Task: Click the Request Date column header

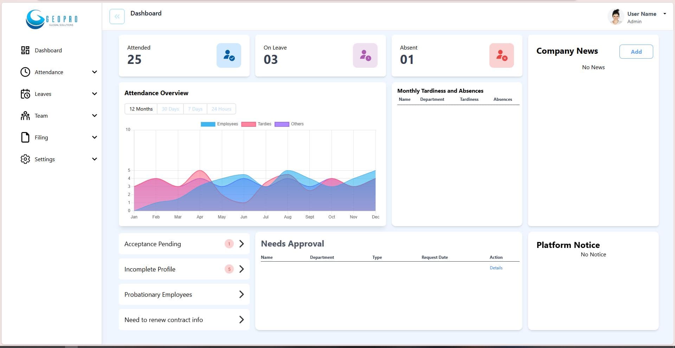Action: click(x=435, y=257)
